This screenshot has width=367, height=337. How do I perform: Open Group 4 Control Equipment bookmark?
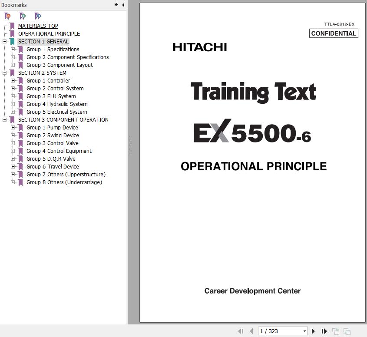point(59,151)
